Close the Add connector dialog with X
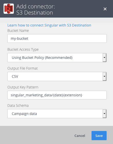This screenshot has width=113, height=144. pyautogui.click(x=105, y=9)
